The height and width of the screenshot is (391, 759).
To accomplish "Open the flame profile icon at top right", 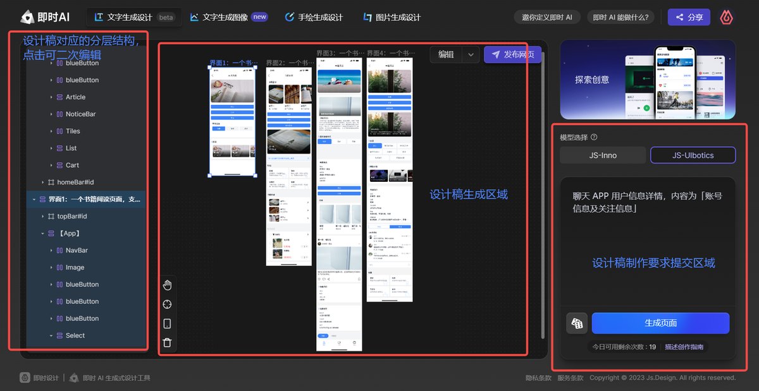I will (727, 17).
